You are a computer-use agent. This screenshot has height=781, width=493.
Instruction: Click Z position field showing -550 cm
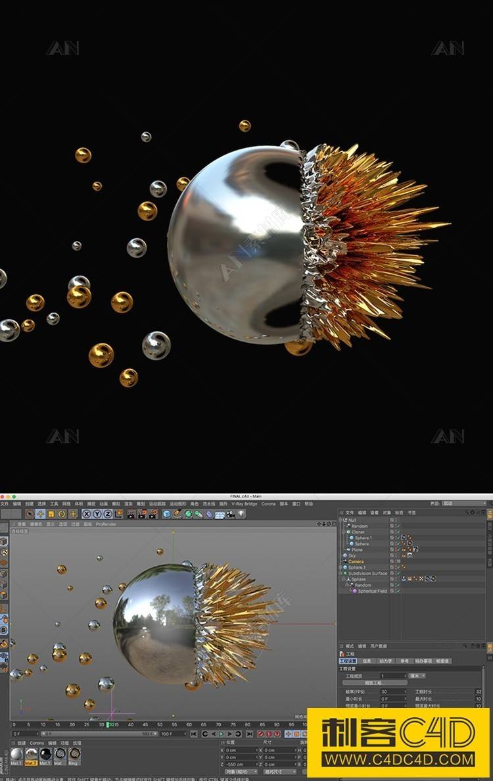[x=241, y=765]
